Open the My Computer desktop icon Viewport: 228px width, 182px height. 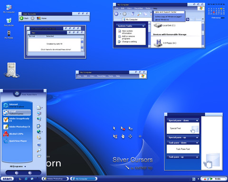[9, 9]
